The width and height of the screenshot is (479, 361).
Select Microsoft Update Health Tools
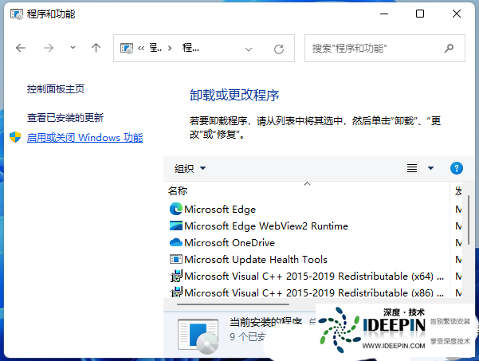click(256, 260)
